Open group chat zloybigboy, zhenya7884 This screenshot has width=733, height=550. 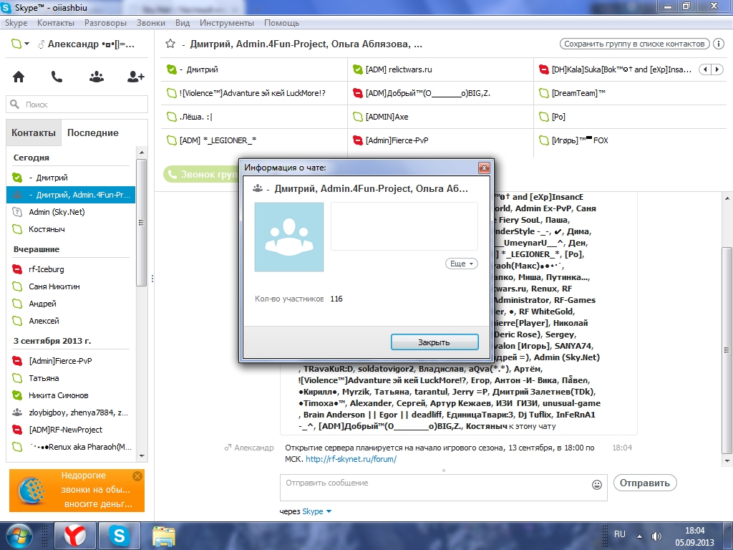[71, 412]
